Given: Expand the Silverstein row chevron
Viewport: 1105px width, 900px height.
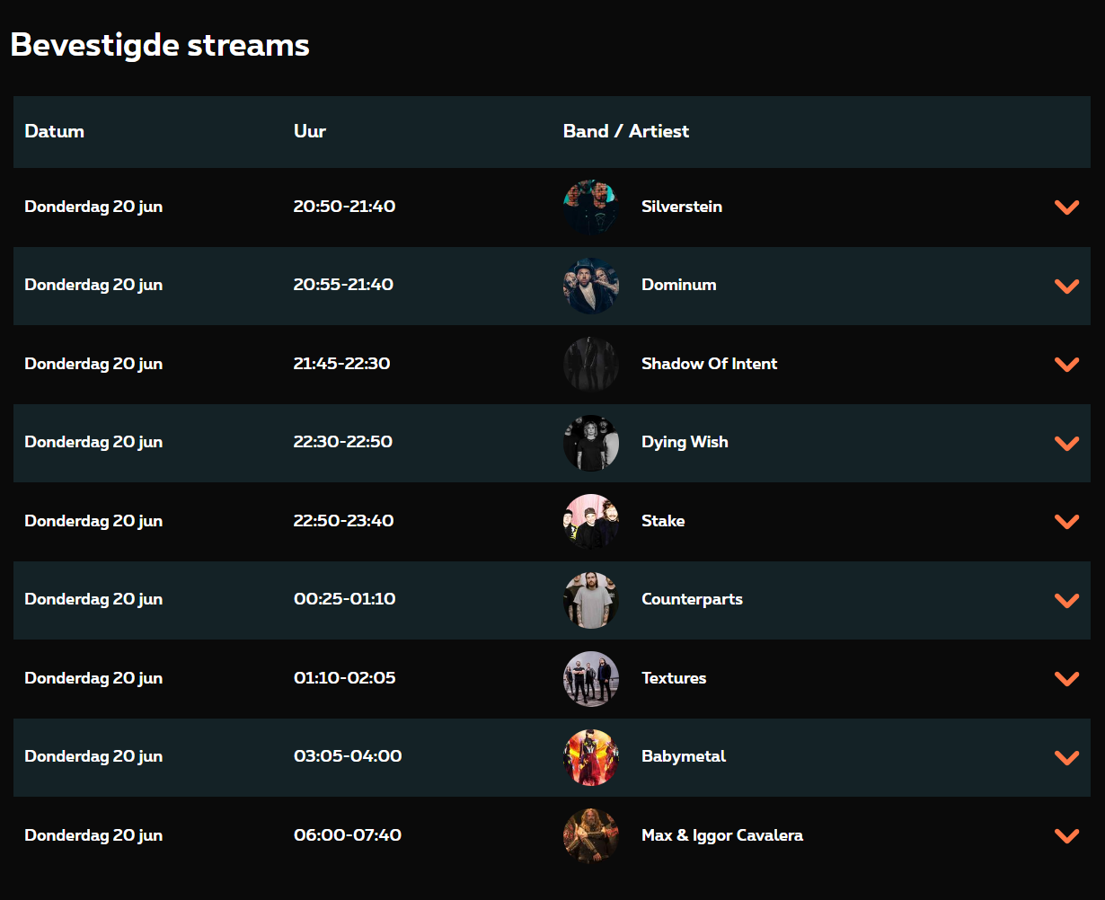Looking at the screenshot, I should click(1066, 207).
